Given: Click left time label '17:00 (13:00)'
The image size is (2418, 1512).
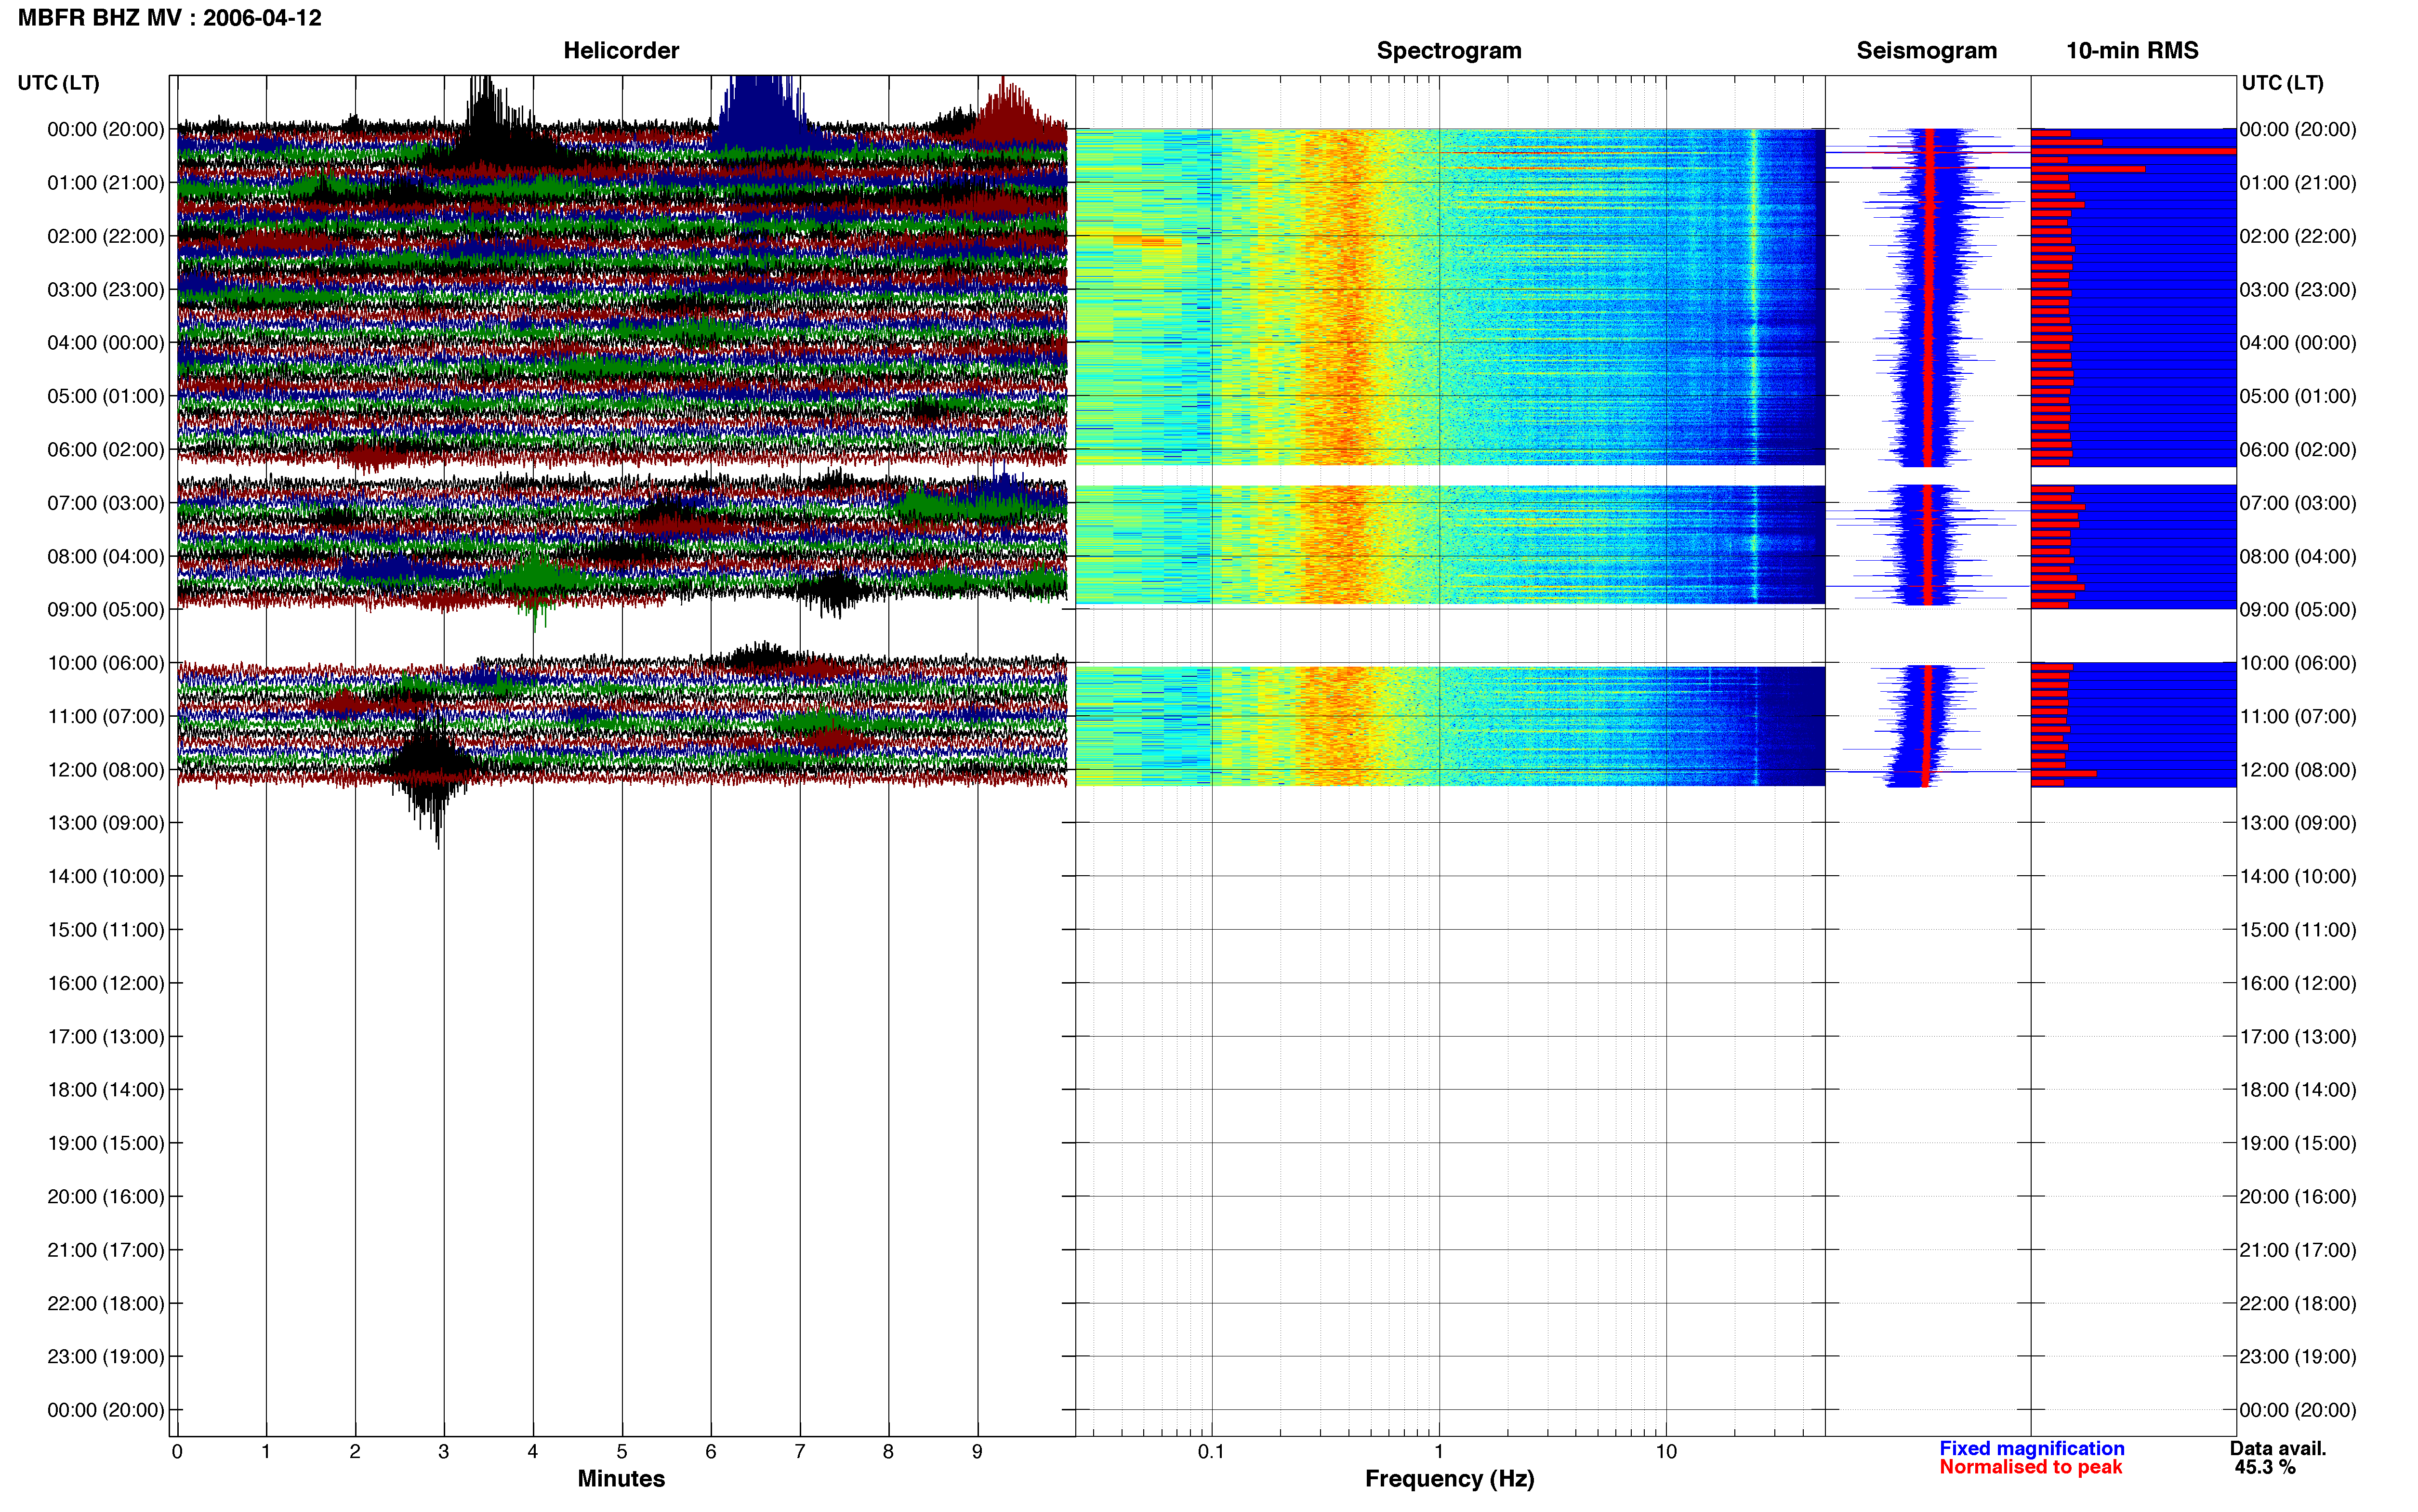Looking at the screenshot, I should click(x=105, y=1037).
